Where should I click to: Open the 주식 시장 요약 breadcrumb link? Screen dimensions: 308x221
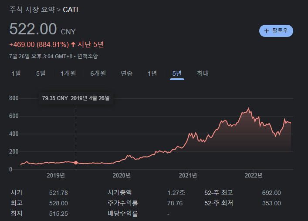coord(32,10)
